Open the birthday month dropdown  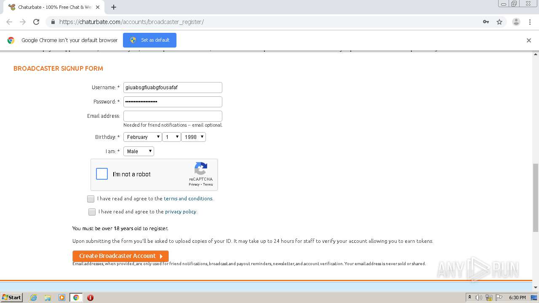[142, 137]
